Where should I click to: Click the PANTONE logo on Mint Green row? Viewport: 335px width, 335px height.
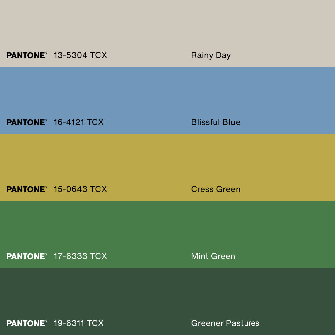(x=27, y=256)
